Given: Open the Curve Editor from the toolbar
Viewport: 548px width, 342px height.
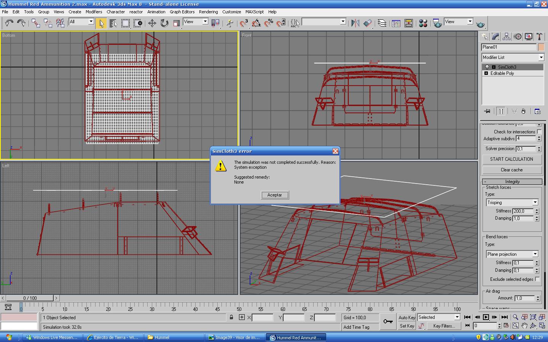Looking at the screenshot, I should pyautogui.click(x=396, y=23).
